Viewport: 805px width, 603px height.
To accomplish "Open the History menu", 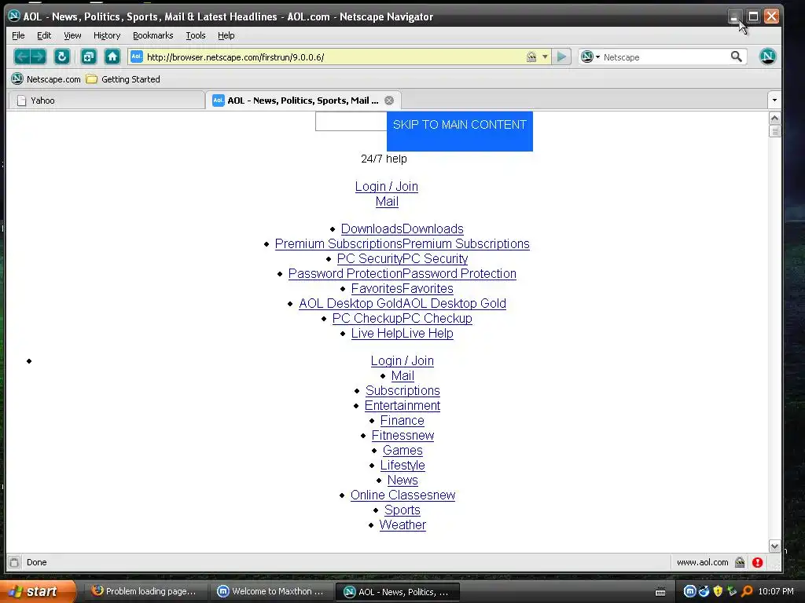I will click(x=107, y=35).
